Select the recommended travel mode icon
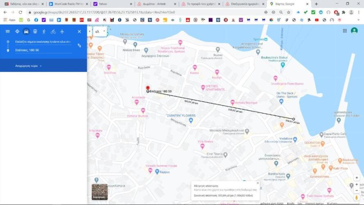This screenshot has width=364, height=205. [x=17, y=32]
